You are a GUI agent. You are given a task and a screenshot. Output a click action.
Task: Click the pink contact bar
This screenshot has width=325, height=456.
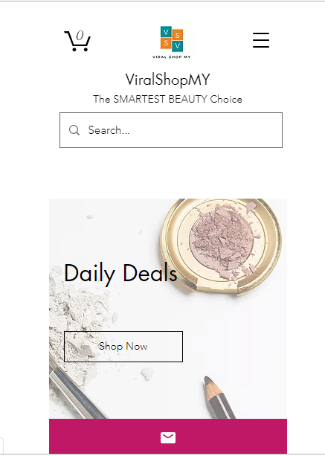[x=168, y=436]
